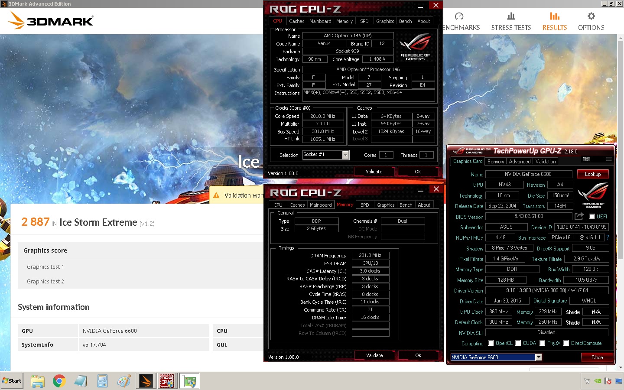This screenshot has height=390, width=624.
Task: Select the 'Graphics test 2' row
Action: pyautogui.click(x=140, y=282)
